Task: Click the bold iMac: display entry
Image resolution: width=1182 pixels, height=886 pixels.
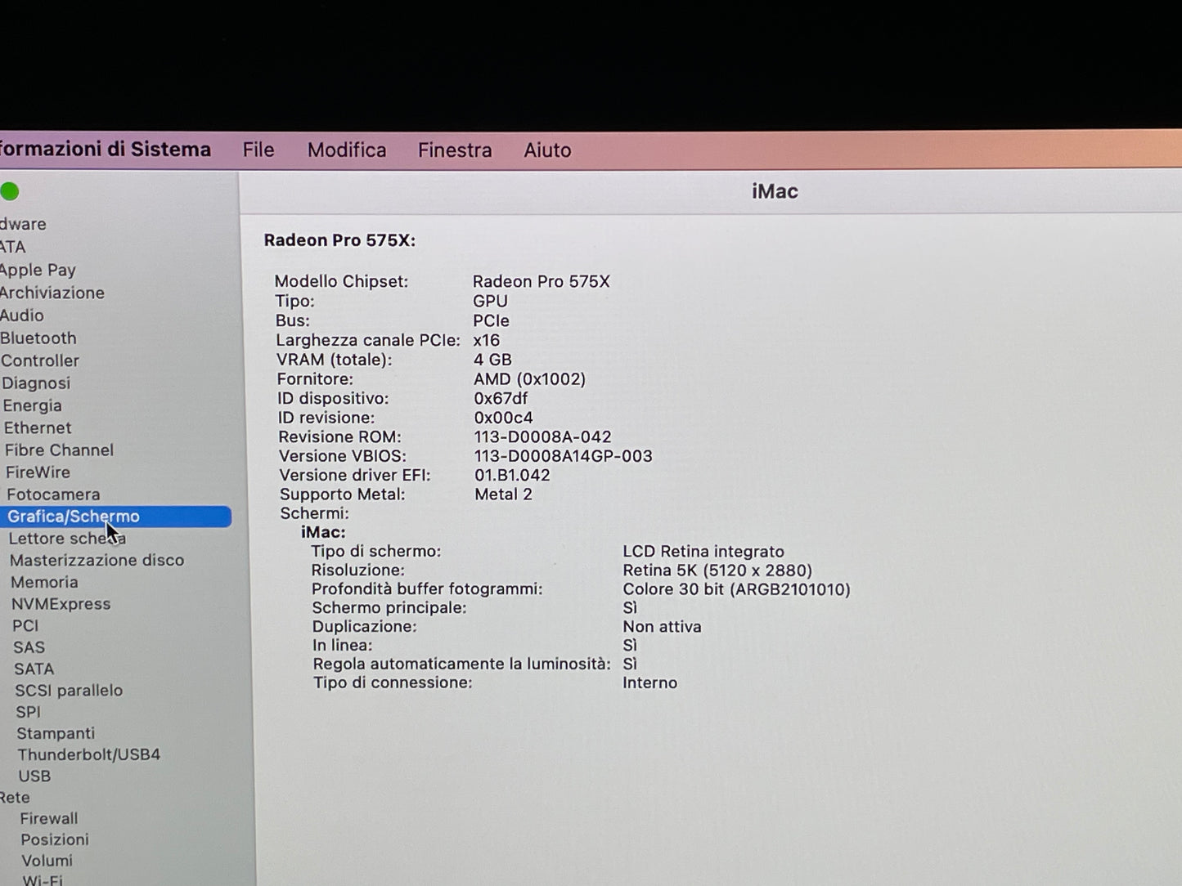Action: coord(323,532)
